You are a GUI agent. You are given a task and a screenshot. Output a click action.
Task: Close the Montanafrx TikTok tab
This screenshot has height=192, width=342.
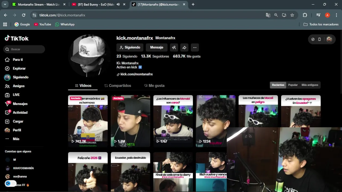(184, 4)
